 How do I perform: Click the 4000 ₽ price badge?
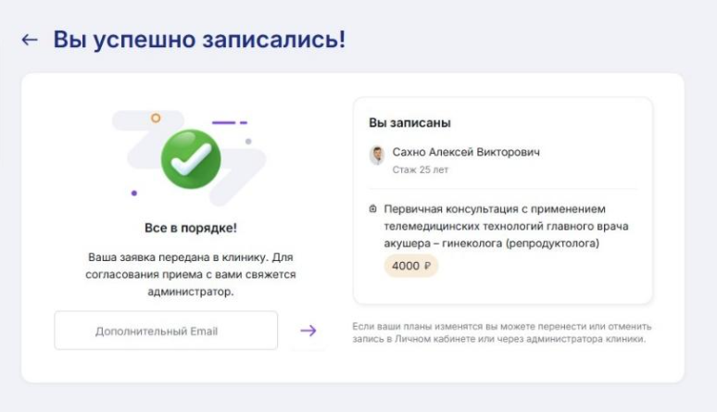click(x=411, y=267)
